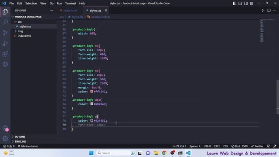The height and width of the screenshot is (157, 279).
Task: Open the Terminal menu
Action: pos(71,3)
